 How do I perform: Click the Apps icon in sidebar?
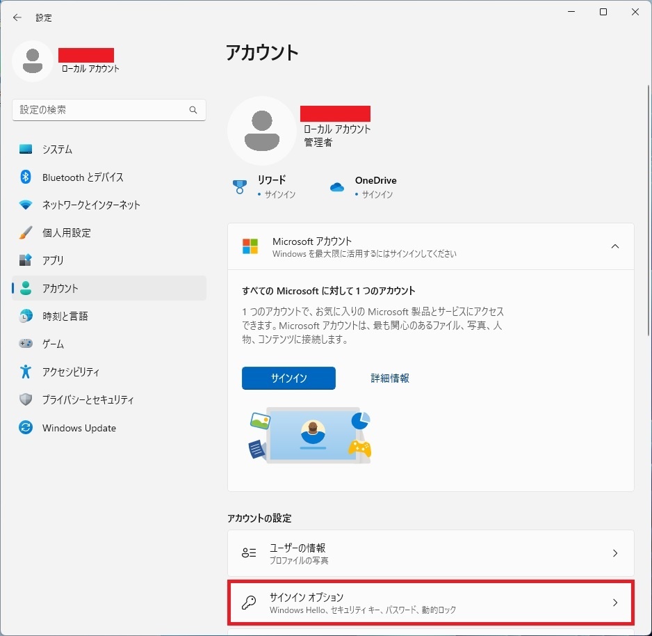(x=25, y=260)
